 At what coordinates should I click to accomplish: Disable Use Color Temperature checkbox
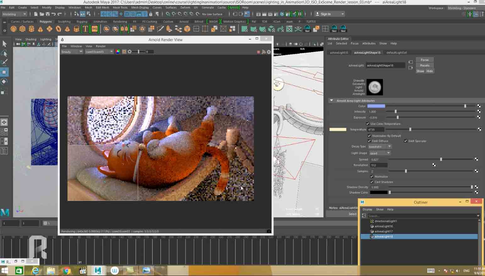pyautogui.click(x=368, y=124)
